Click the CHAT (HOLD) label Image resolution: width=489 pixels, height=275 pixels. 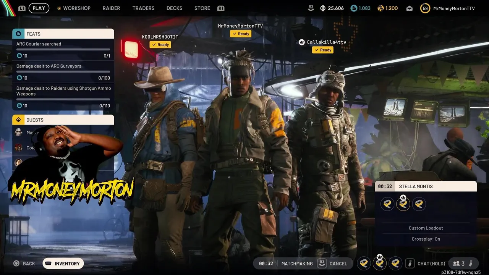(431, 264)
